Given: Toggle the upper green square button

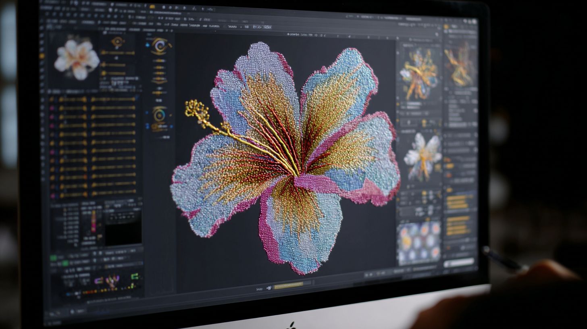Looking at the screenshot, I should tap(53, 257).
